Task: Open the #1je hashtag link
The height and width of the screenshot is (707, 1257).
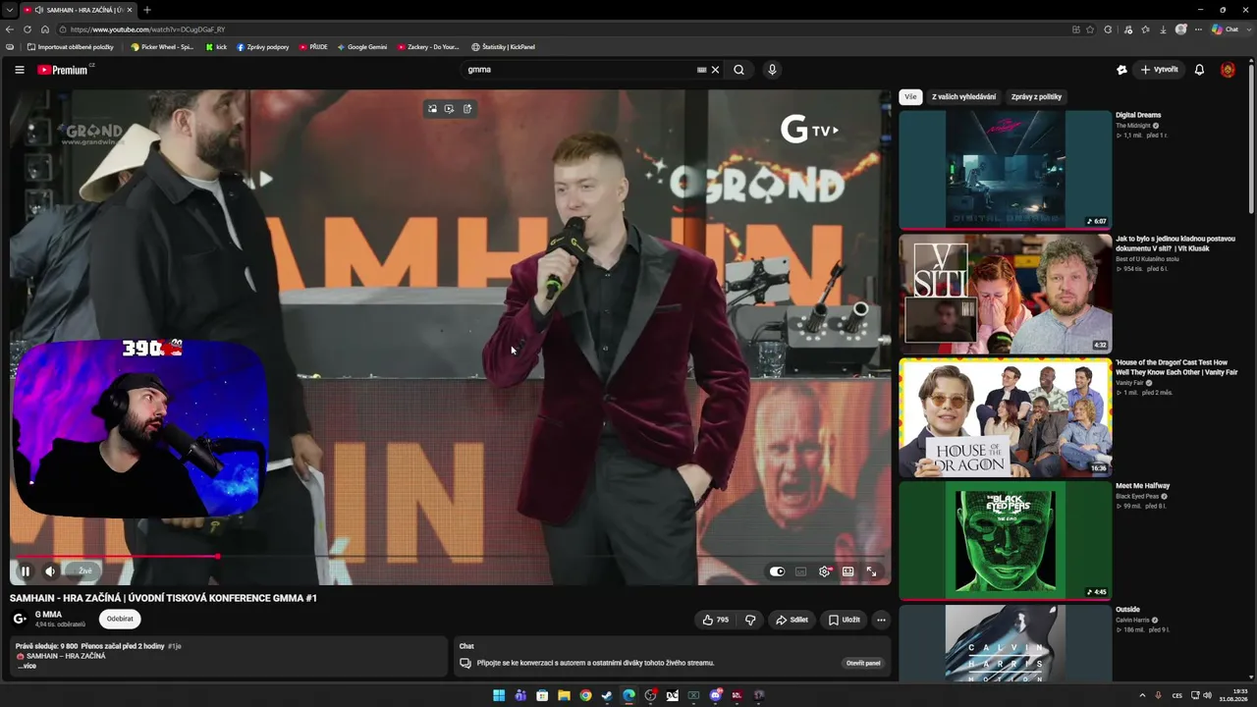Action: click(175, 646)
